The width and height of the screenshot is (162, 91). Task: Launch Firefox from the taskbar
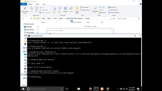[x=90, y=89]
